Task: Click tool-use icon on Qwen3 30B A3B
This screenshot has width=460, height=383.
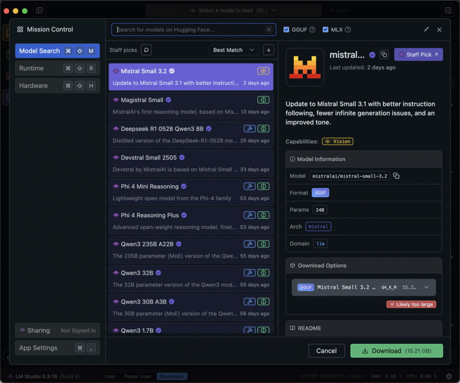Action: 249,301
